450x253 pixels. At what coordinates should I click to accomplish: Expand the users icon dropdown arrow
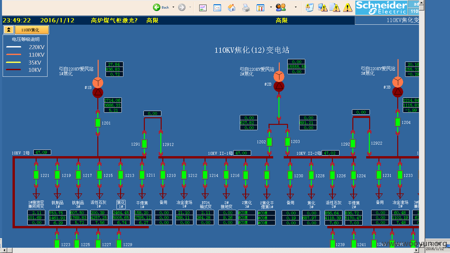(x=296, y=7)
